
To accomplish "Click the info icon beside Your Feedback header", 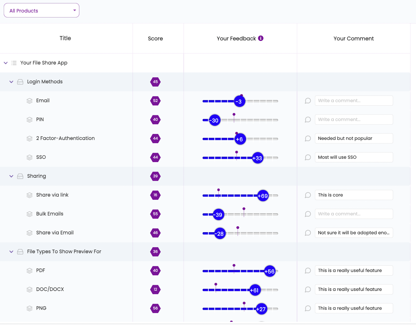I will click(x=261, y=38).
